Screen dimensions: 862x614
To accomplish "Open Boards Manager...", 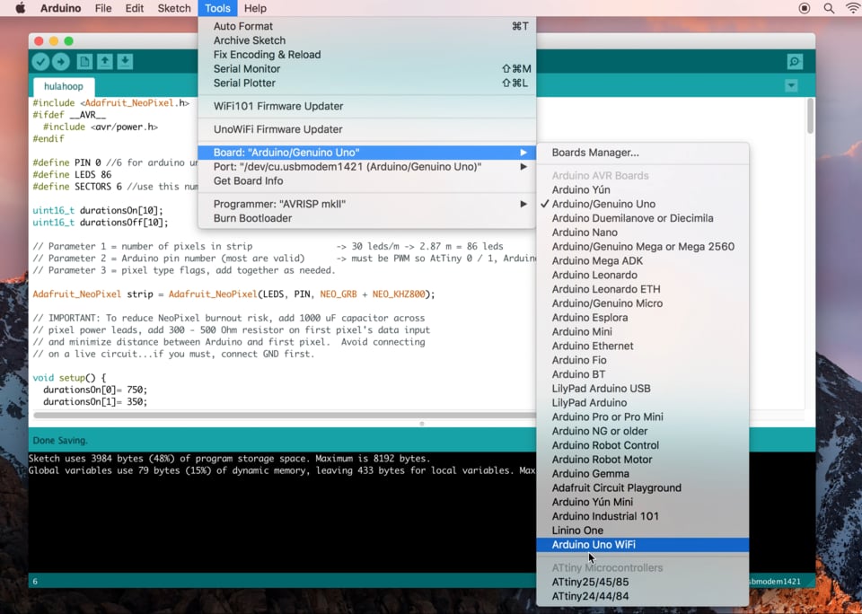I will click(x=595, y=153).
